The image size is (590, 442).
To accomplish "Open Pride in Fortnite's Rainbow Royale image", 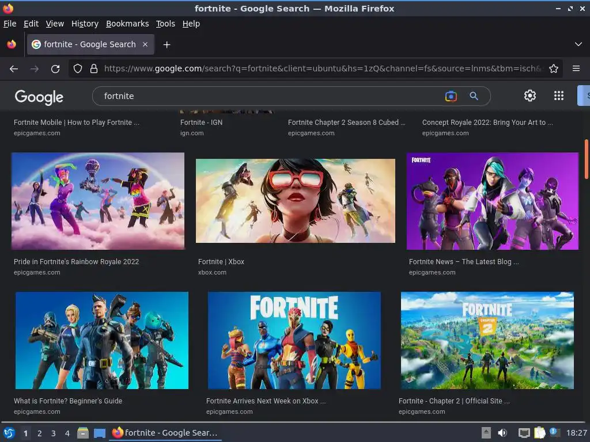I will coord(98,201).
